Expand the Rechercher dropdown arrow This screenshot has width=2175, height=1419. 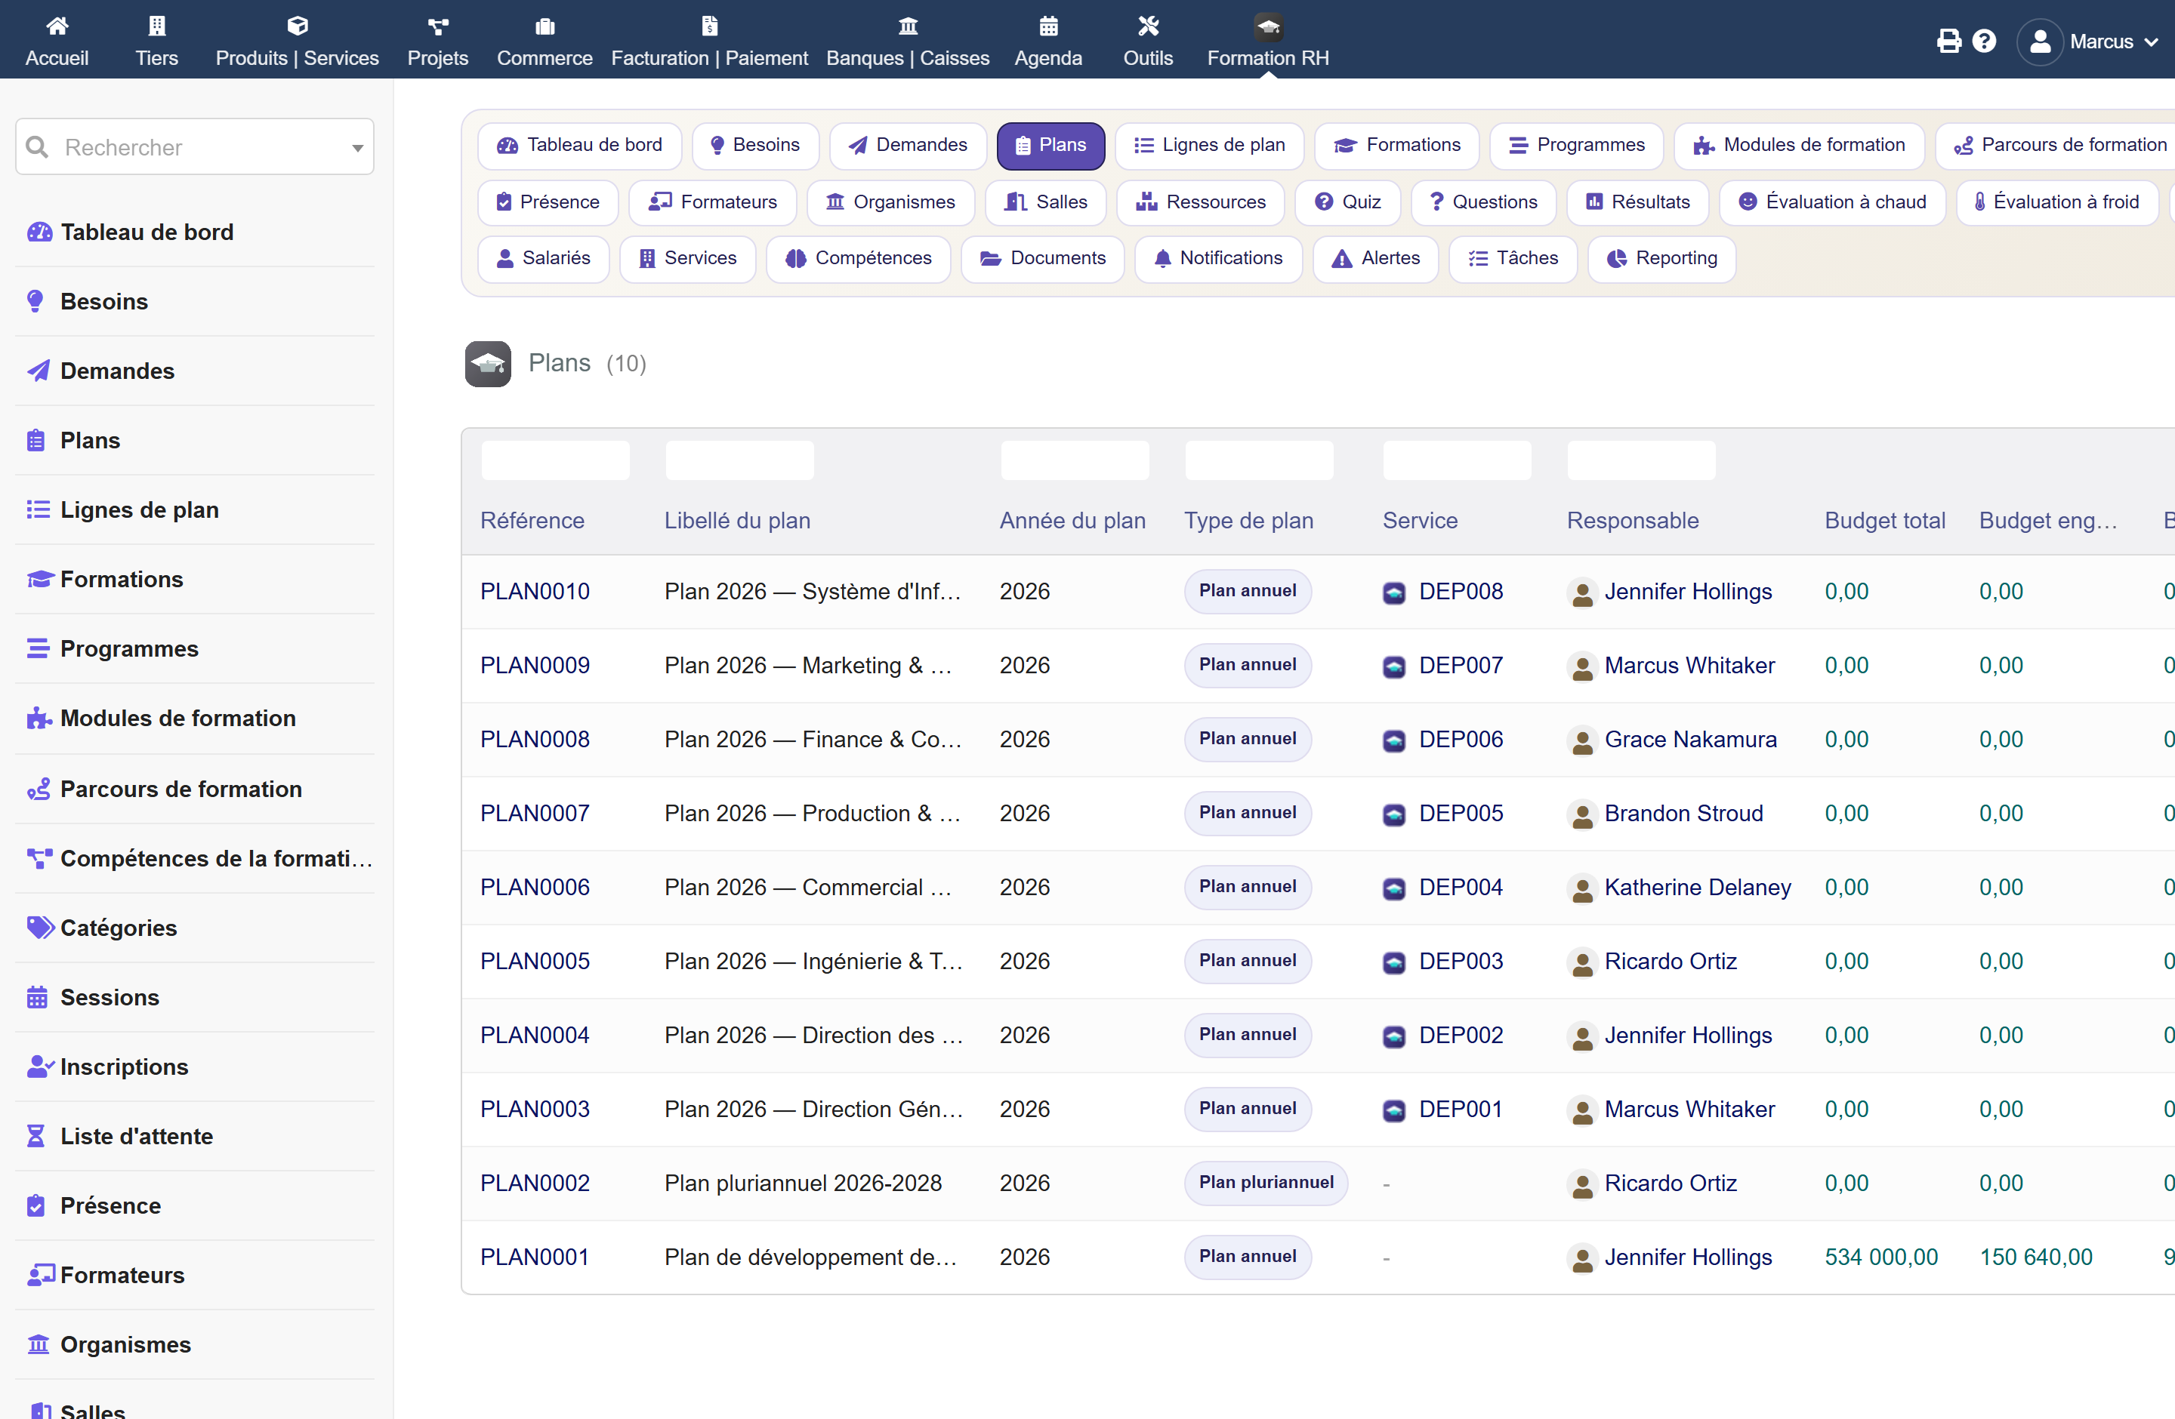pyautogui.click(x=357, y=148)
